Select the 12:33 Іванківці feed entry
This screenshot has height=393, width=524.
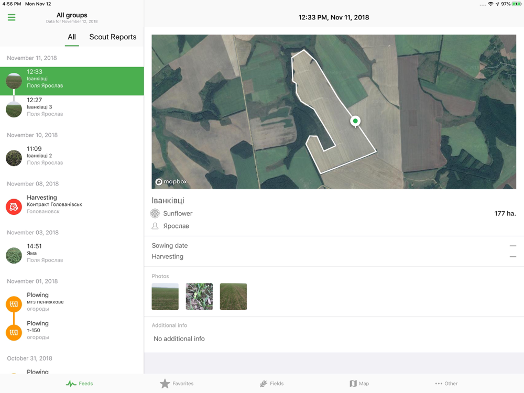[x=72, y=81]
